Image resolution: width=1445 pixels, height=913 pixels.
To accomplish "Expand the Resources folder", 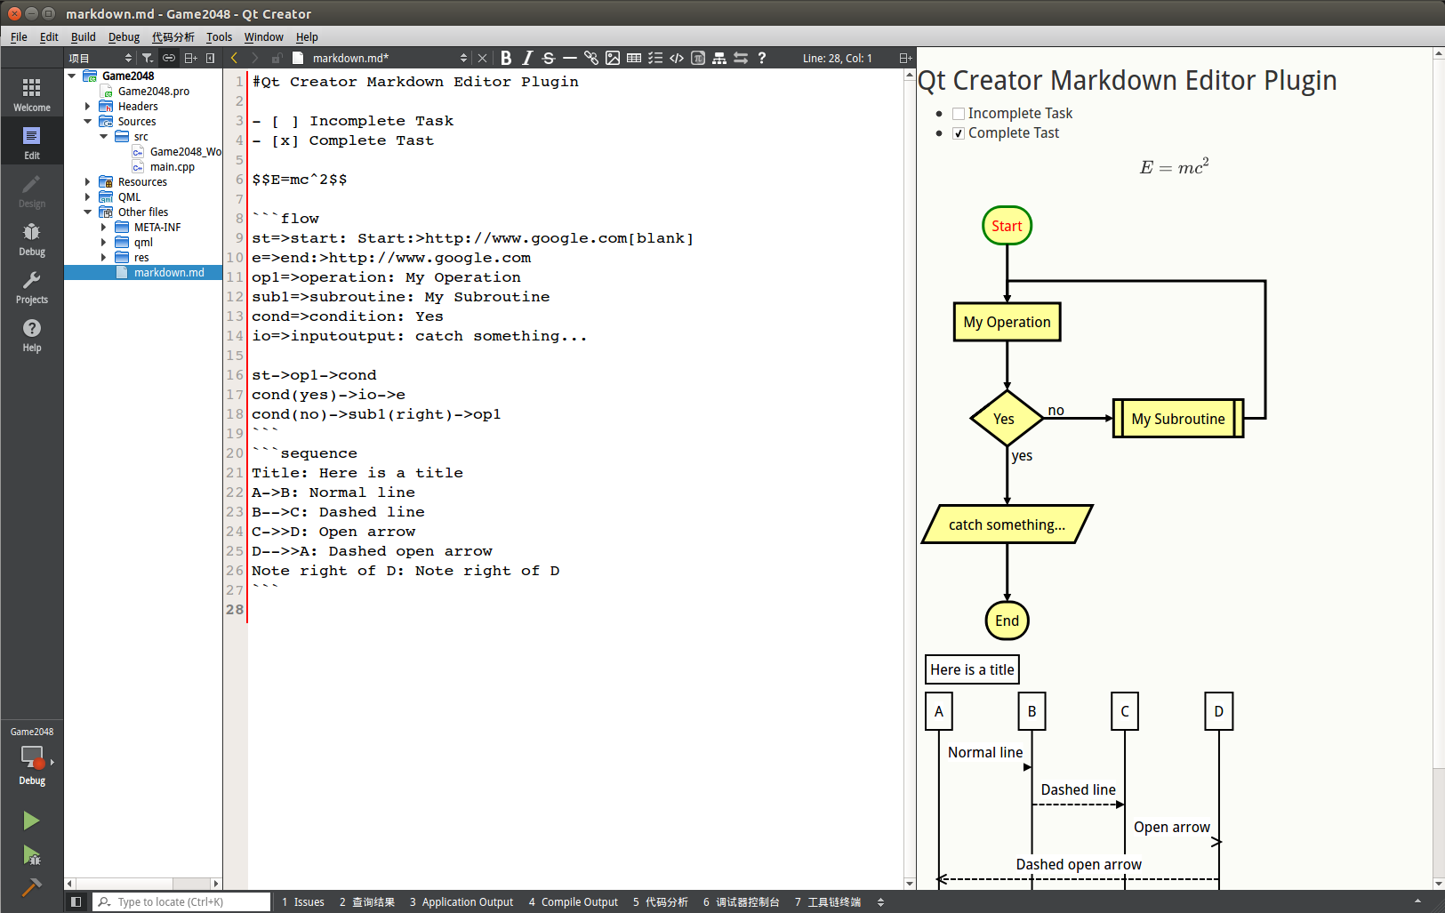I will 88,182.
